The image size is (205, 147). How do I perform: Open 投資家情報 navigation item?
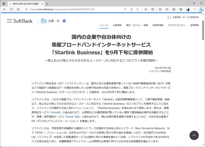pos(158,25)
